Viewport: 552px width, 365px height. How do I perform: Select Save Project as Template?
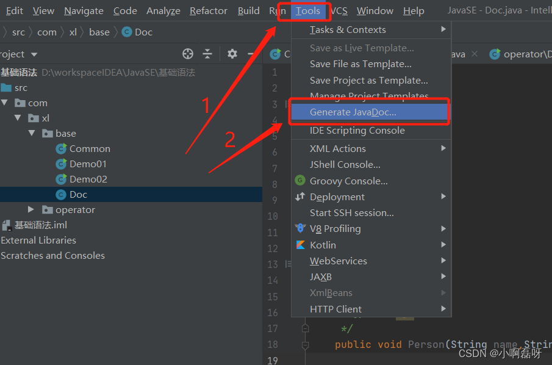(x=371, y=81)
